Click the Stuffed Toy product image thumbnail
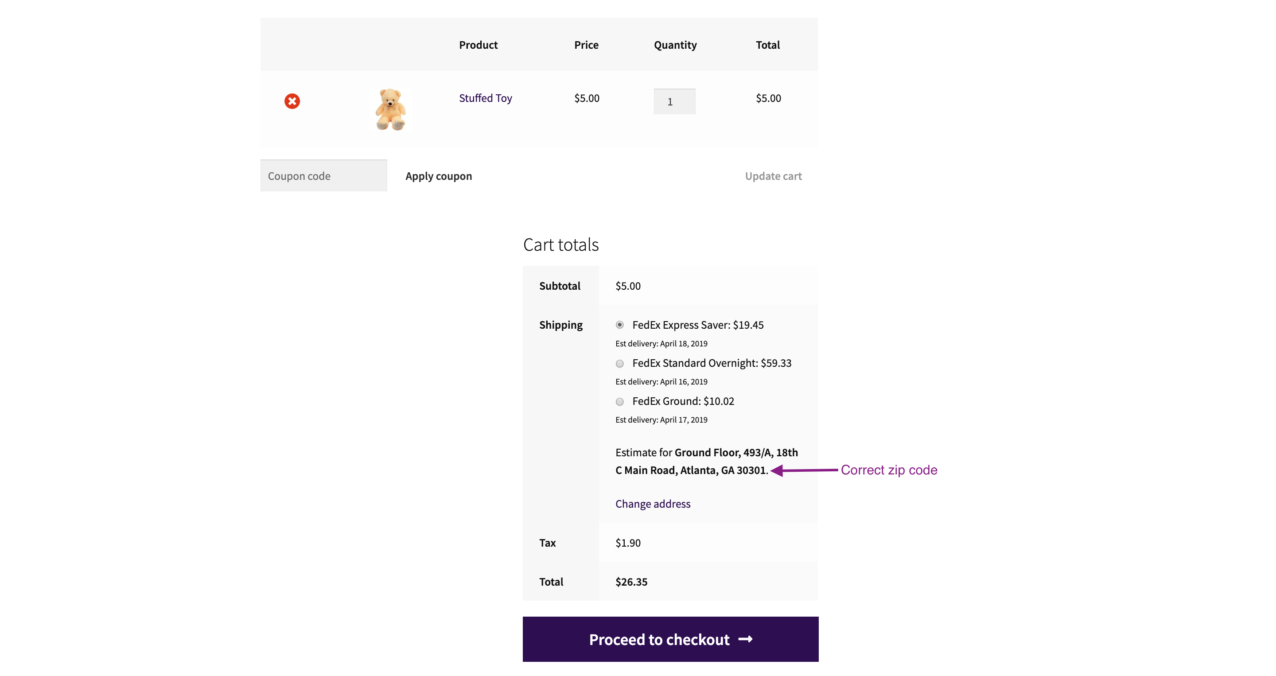The image size is (1276, 676). [390, 109]
